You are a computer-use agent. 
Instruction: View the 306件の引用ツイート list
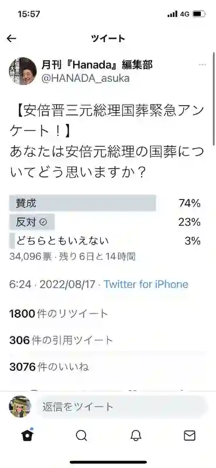click(x=61, y=340)
